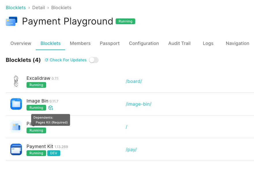254x169 pixels.
Task: Click the Excalidraw pencil icon
Action: click(x=16, y=81)
